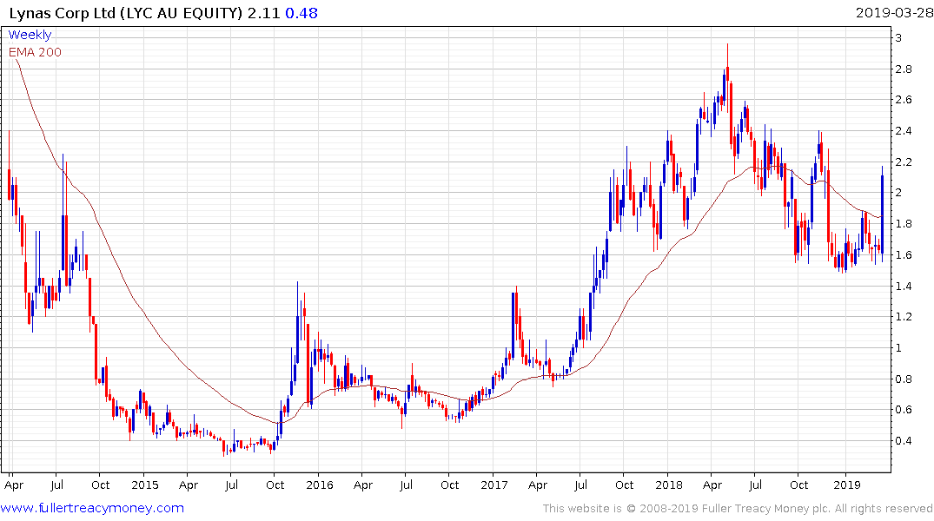The image size is (934, 521).
Task: Click the y-axis label 2
Action: coord(899,192)
